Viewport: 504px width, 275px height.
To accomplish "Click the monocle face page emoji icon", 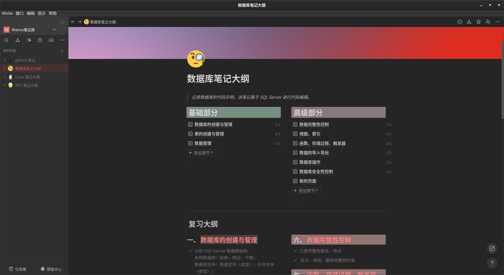I will coord(196,59).
